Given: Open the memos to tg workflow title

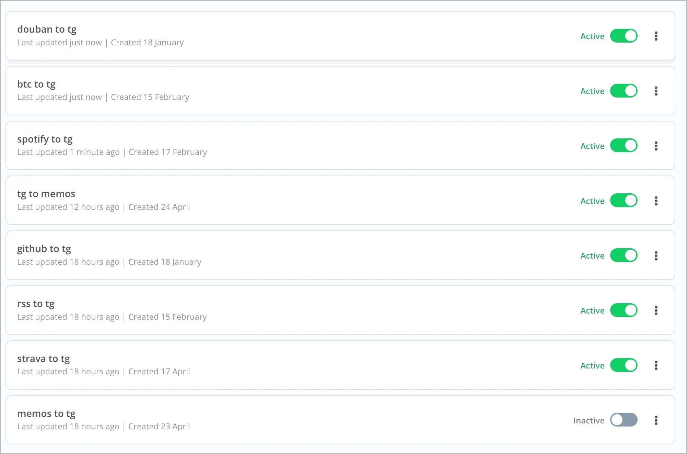Looking at the screenshot, I should tap(46, 414).
